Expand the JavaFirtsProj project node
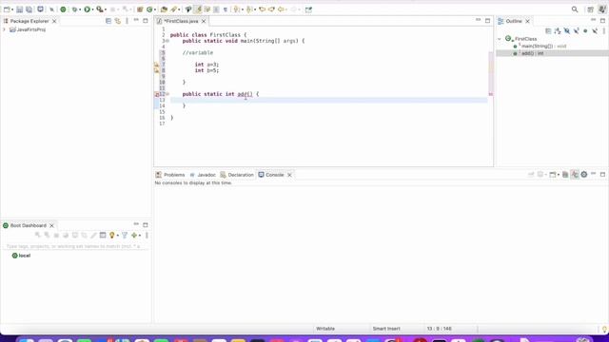The width and height of the screenshot is (609, 342). point(4,29)
